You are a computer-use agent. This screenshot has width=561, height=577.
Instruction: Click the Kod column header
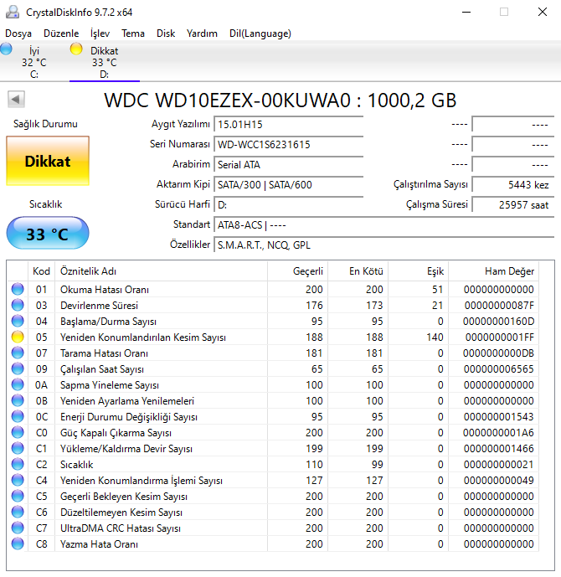(41, 271)
